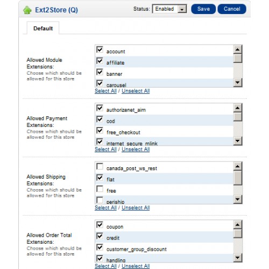The width and height of the screenshot is (269, 269).
Task: Open the Status Enabled dropdown
Action: pyautogui.click(x=169, y=9)
